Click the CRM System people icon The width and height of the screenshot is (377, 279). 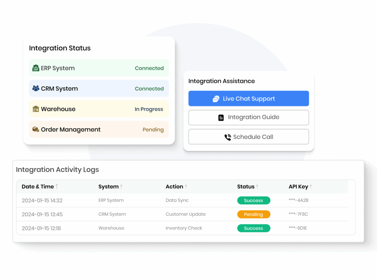pyautogui.click(x=36, y=88)
